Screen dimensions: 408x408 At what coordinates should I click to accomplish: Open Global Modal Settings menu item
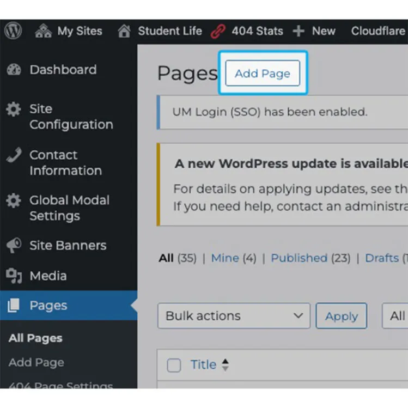pos(69,208)
